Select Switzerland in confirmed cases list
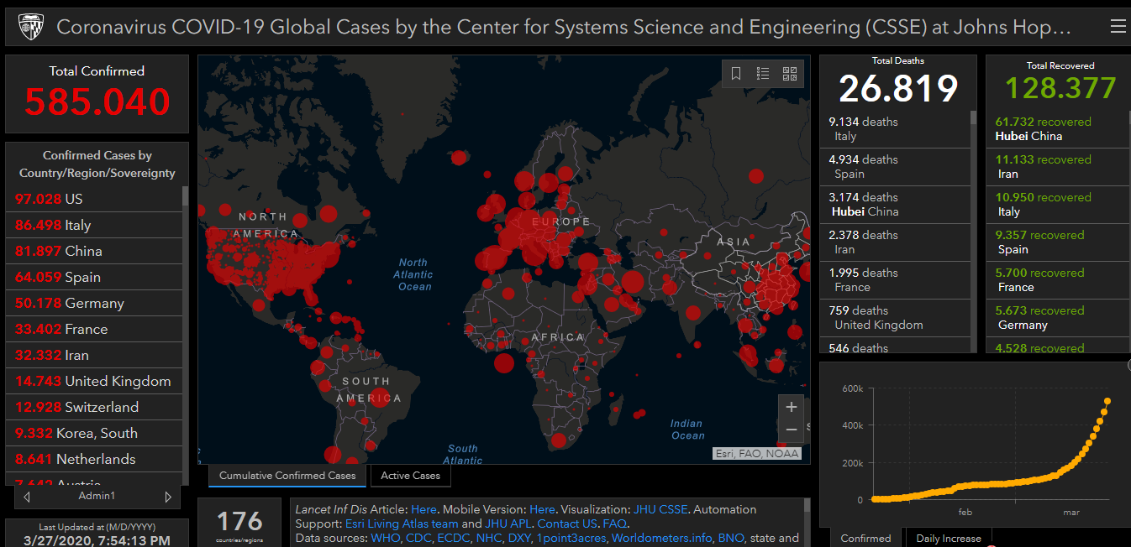 click(93, 407)
